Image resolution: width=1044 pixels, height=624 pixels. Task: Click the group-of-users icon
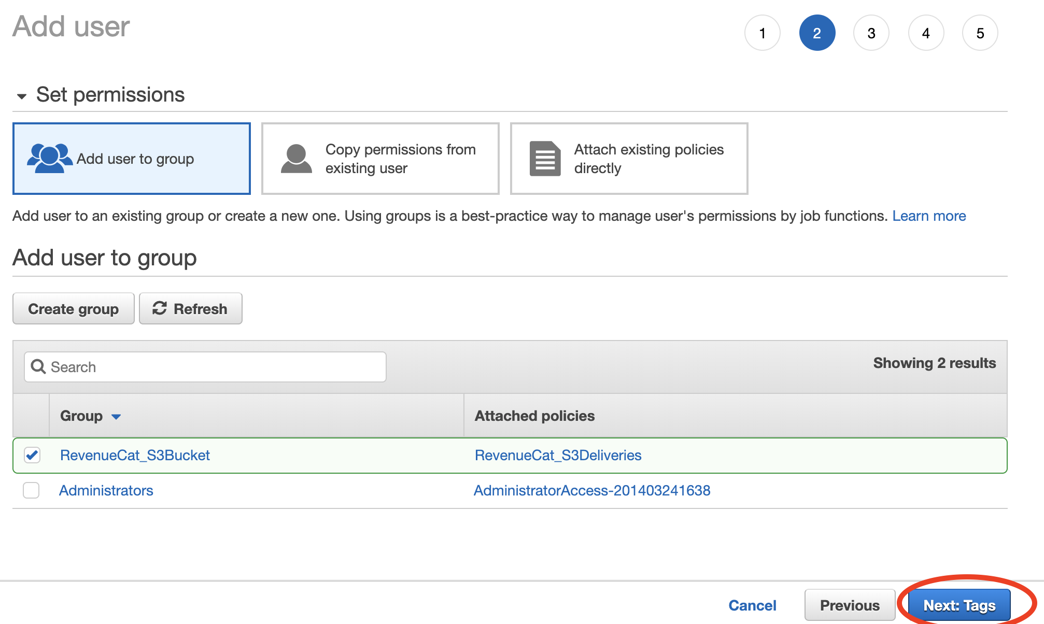pos(49,158)
